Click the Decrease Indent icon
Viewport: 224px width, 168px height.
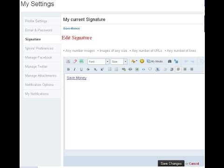pos(165,70)
